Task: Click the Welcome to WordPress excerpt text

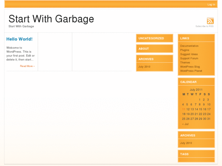Action: [20, 54]
